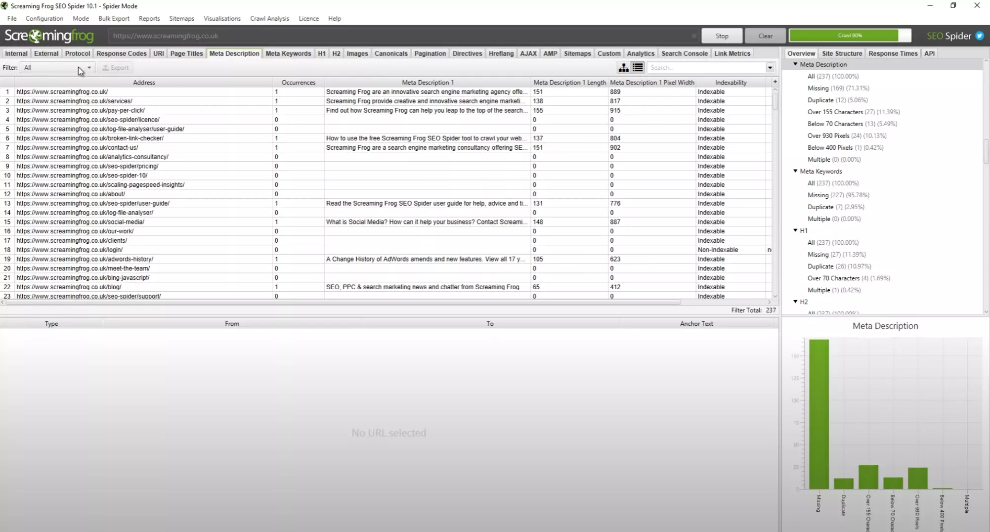Open the API tab
The height and width of the screenshot is (532, 990).
coord(929,53)
